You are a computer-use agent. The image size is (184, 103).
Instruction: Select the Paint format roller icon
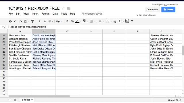click(32, 21)
